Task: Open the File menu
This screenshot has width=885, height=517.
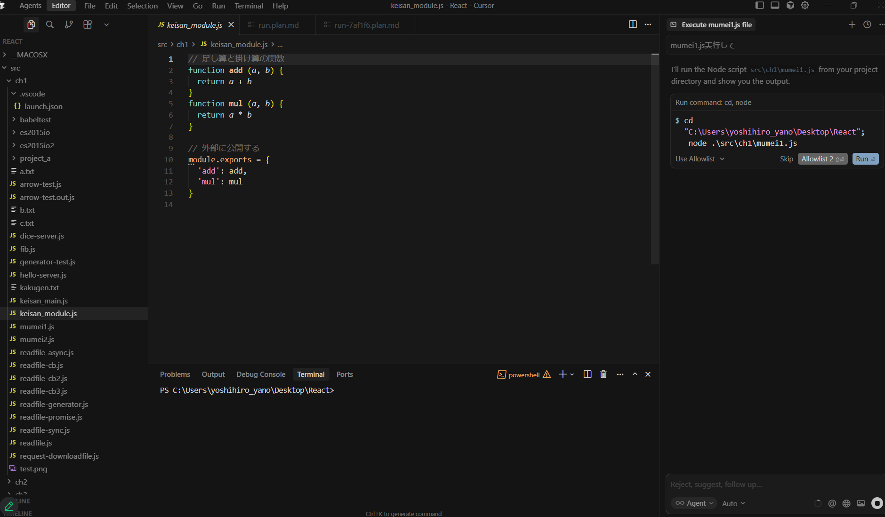Action: pyautogui.click(x=89, y=6)
